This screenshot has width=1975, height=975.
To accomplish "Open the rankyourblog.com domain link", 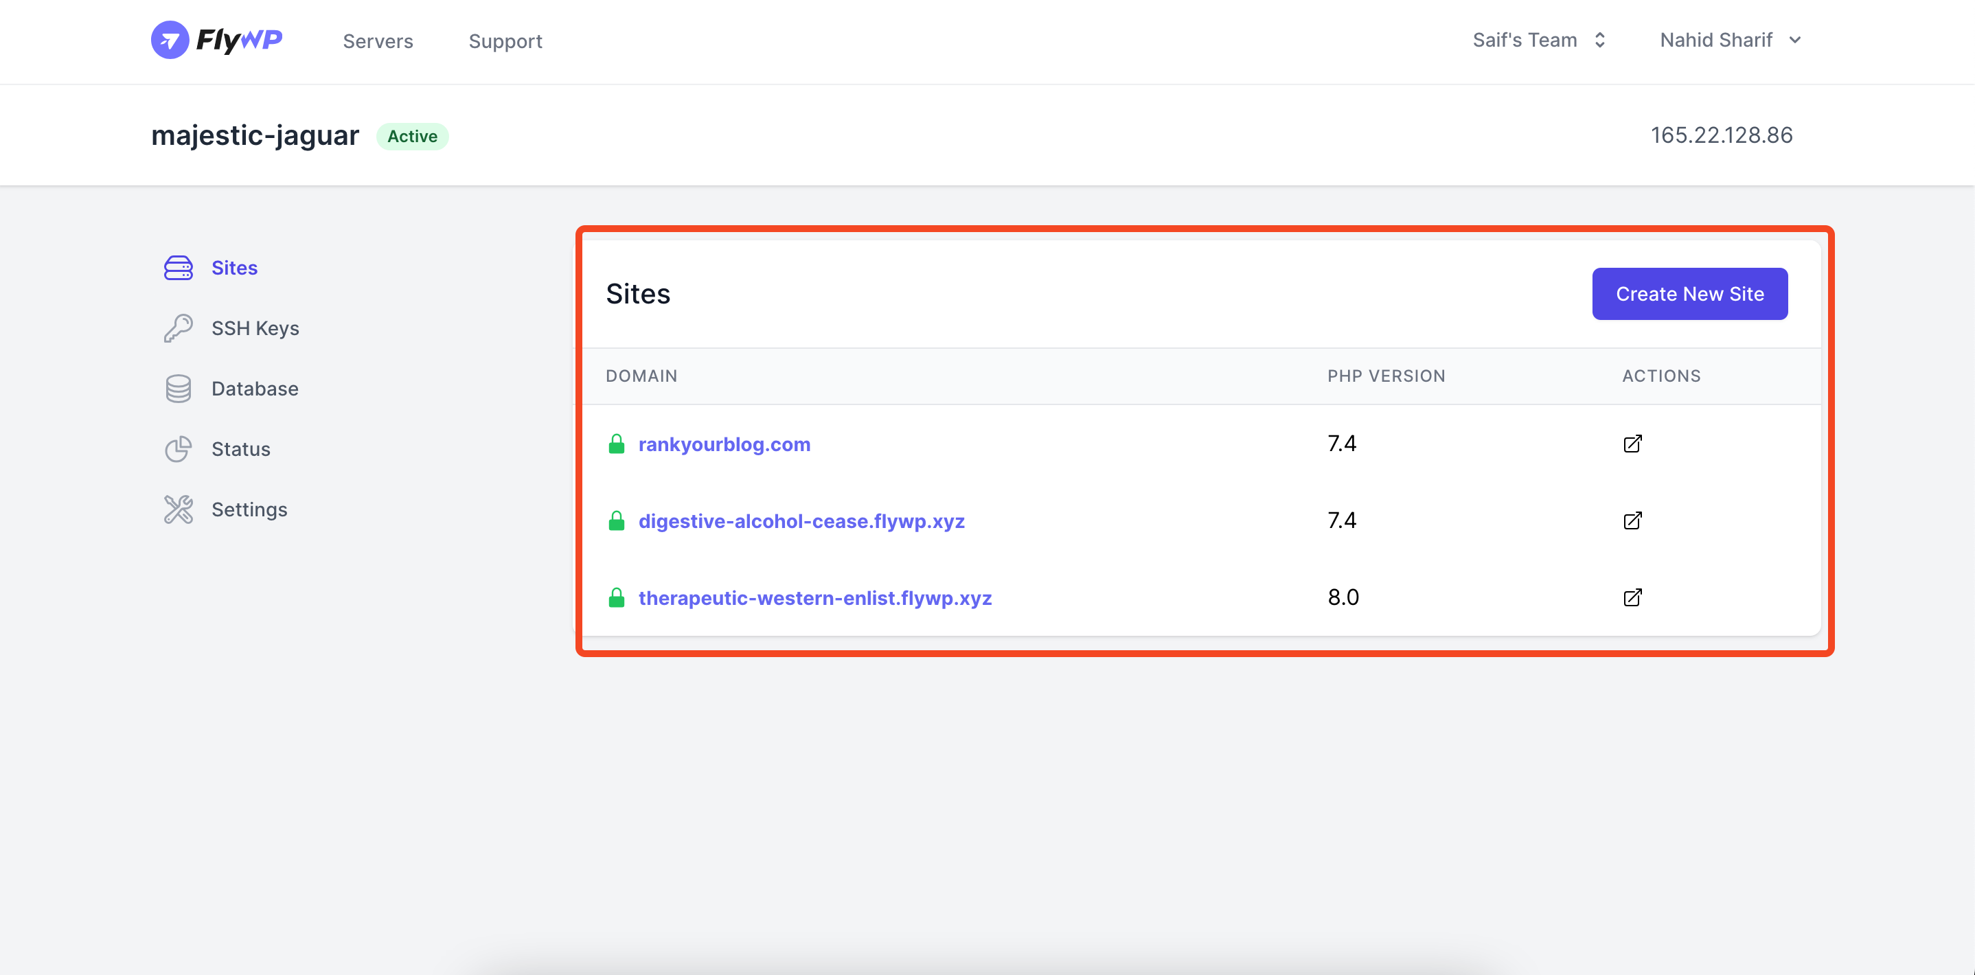I will (724, 444).
